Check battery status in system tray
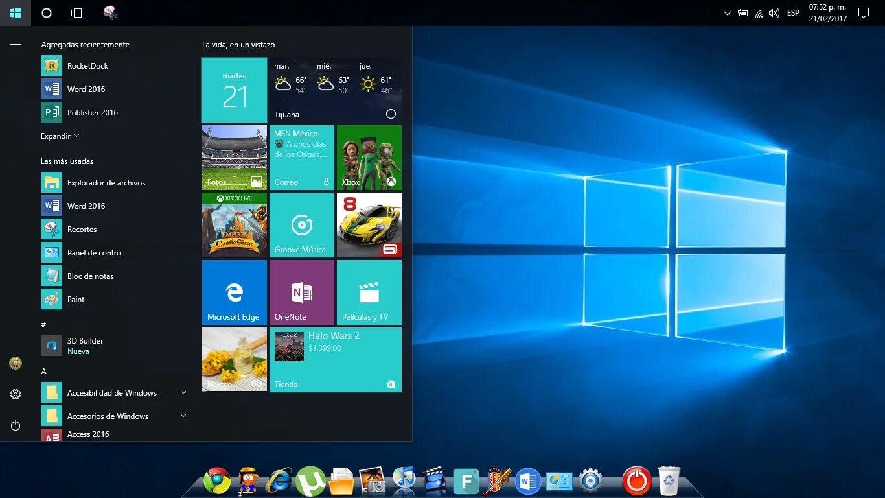 coord(743,13)
